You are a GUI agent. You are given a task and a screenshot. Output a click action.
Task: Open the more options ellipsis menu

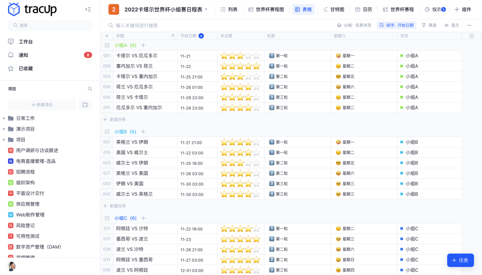pyautogui.click(x=469, y=25)
